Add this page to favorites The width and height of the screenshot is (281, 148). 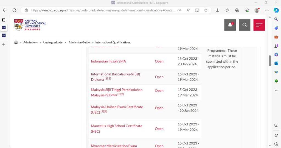point(206,10)
